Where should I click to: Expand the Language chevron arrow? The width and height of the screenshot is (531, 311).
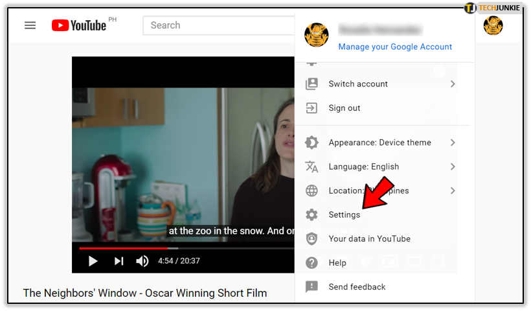[x=453, y=167]
